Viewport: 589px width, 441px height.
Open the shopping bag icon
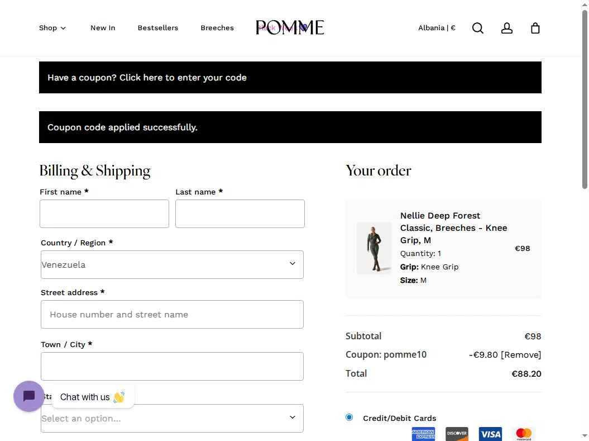click(535, 28)
